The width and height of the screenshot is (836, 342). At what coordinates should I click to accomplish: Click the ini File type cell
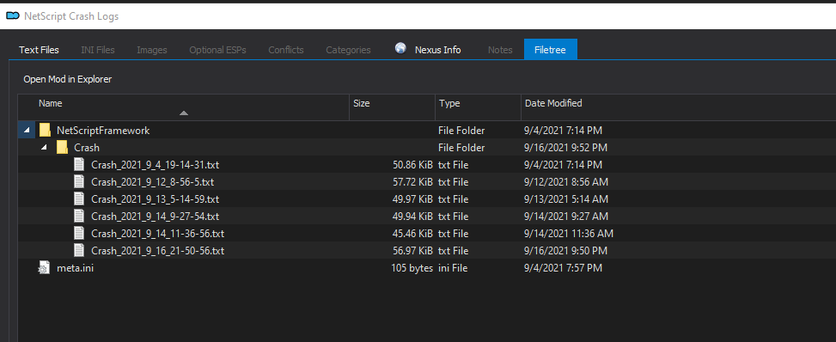(x=453, y=268)
